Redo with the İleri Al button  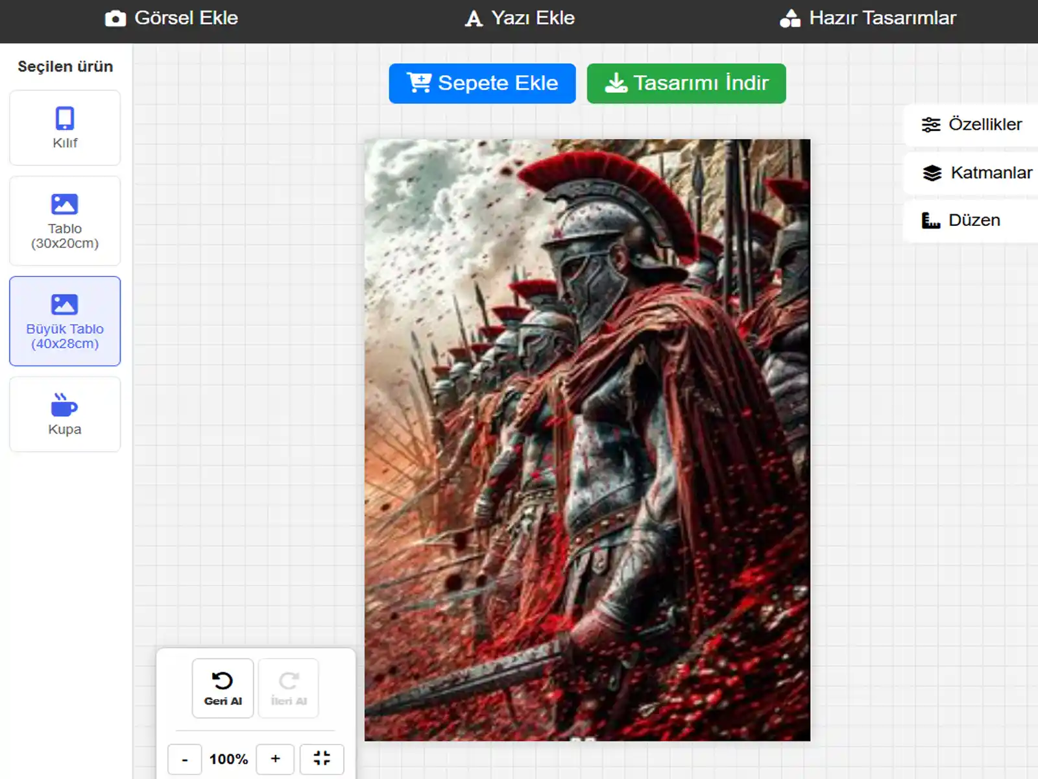tap(289, 688)
